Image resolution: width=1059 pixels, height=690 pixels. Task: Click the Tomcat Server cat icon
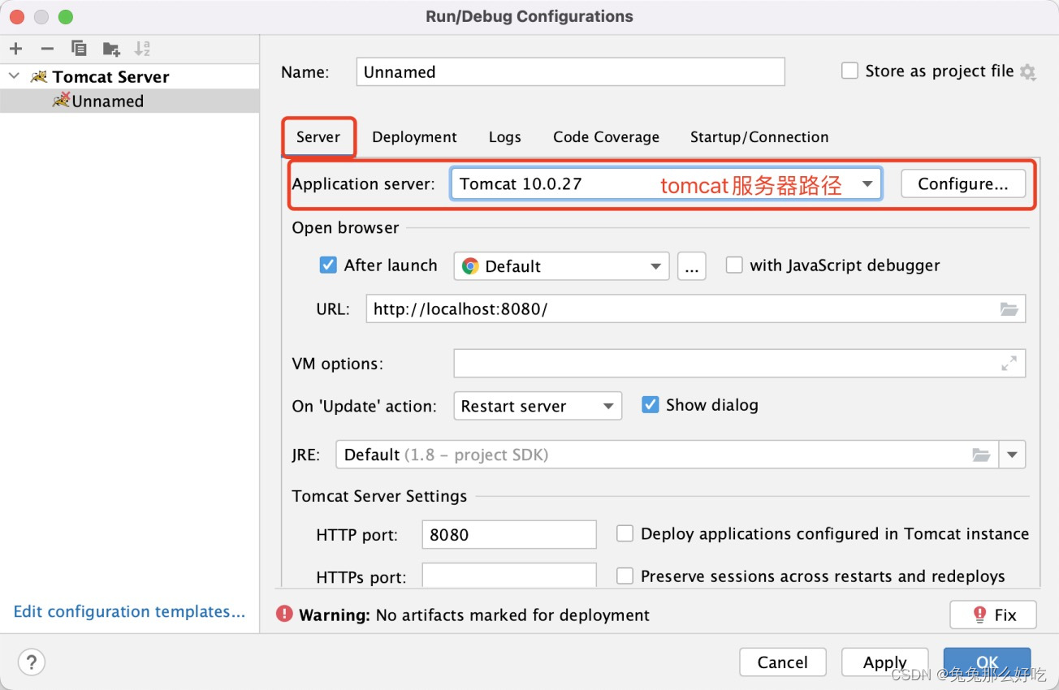(x=38, y=77)
